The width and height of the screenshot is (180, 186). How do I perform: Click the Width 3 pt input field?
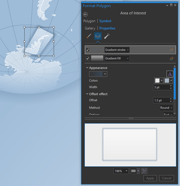161,87
